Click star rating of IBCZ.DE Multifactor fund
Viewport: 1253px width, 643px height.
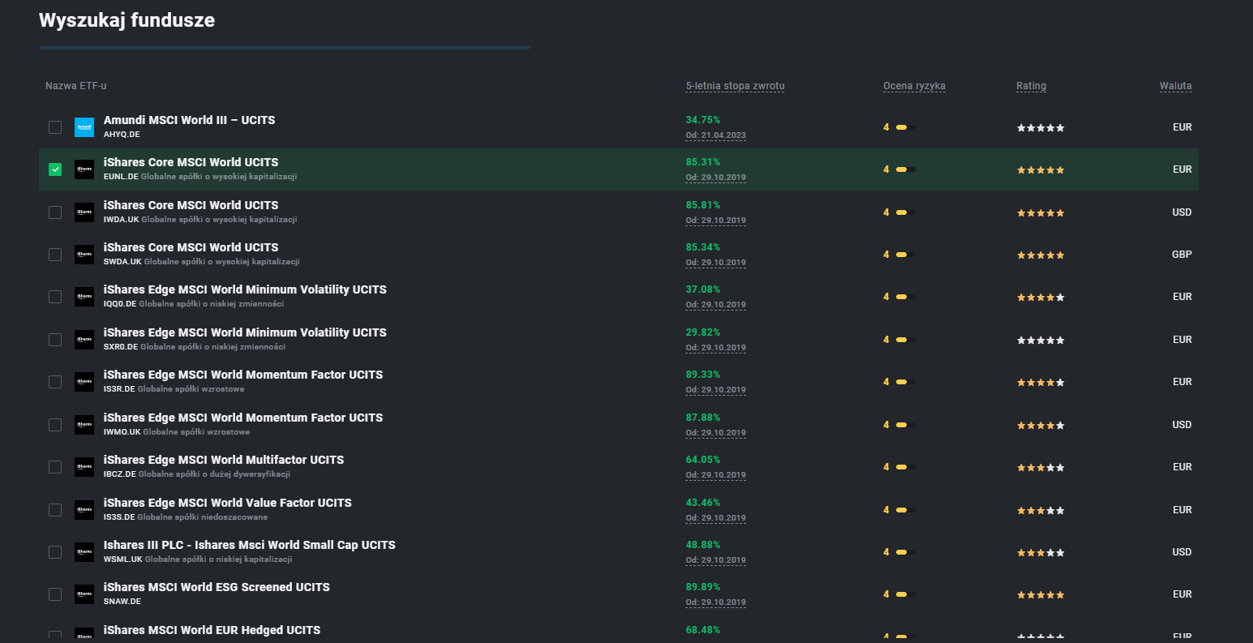[1041, 468]
